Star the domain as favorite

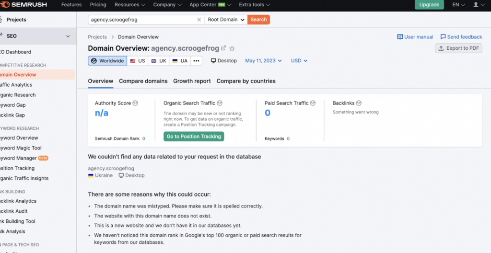coord(232,48)
